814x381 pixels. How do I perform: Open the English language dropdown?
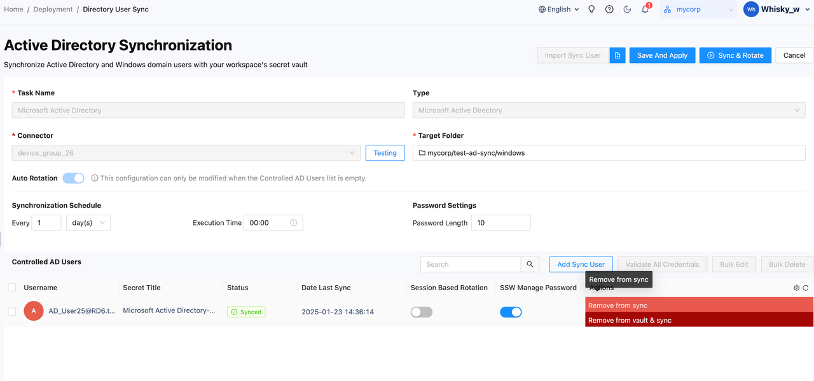click(x=559, y=10)
